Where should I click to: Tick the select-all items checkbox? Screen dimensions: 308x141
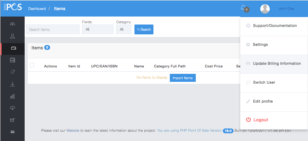click(x=32, y=65)
